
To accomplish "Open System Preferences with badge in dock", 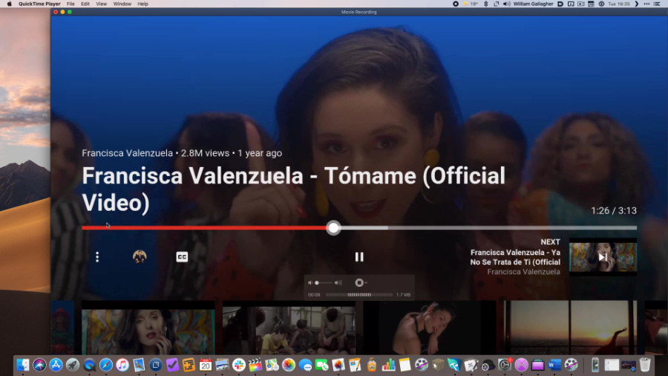I will (505, 365).
